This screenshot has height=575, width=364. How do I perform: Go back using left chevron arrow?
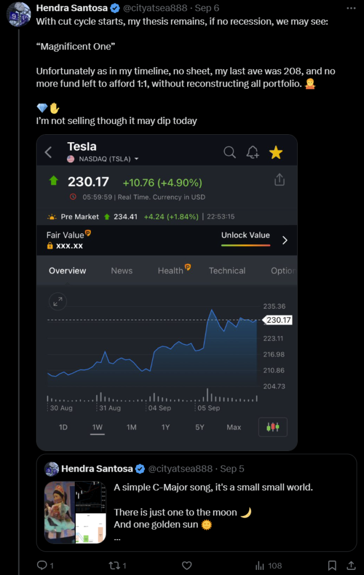tap(48, 152)
